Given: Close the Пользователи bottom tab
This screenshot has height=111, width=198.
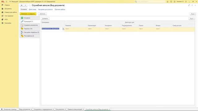Looking at the screenshot, I should [65, 109].
